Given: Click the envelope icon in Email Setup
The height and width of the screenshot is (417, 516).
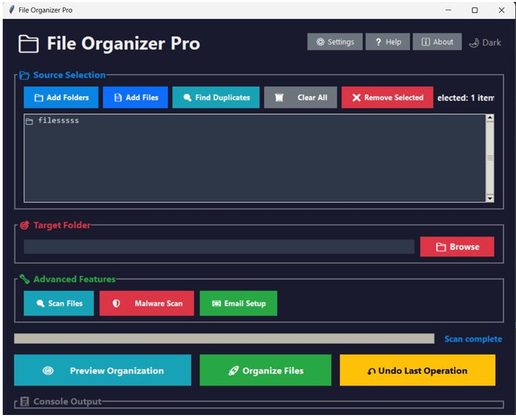Looking at the screenshot, I should pyautogui.click(x=216, y=304).
